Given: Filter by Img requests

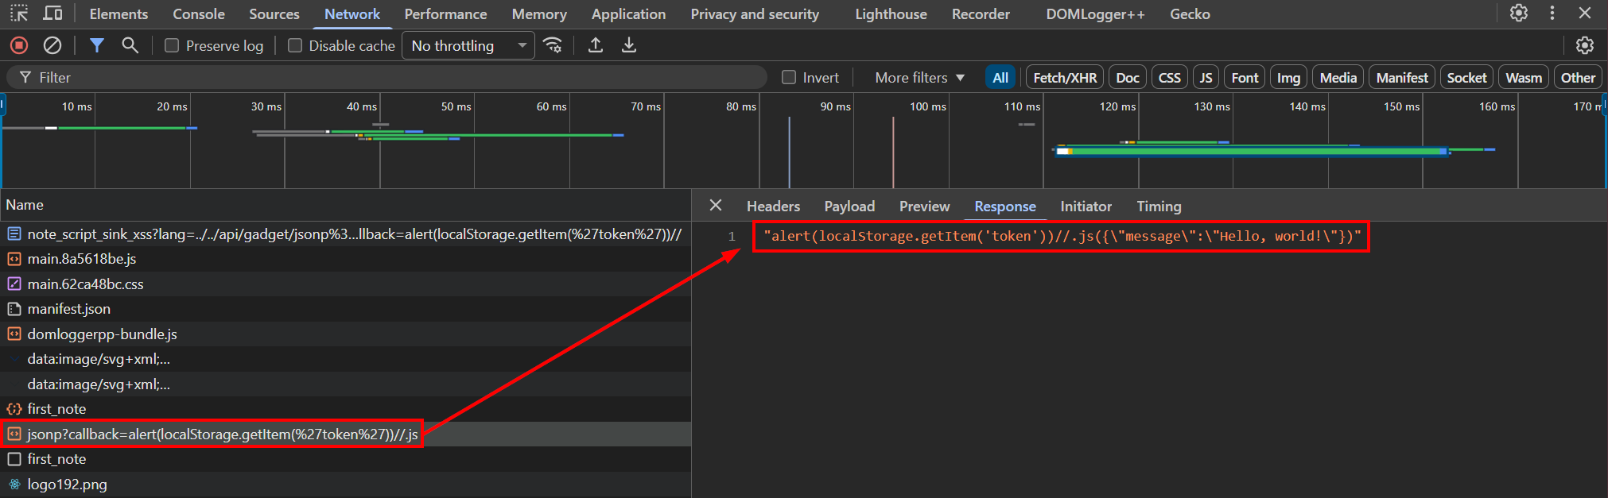Looking at the screenshot, I should 1288,77.
